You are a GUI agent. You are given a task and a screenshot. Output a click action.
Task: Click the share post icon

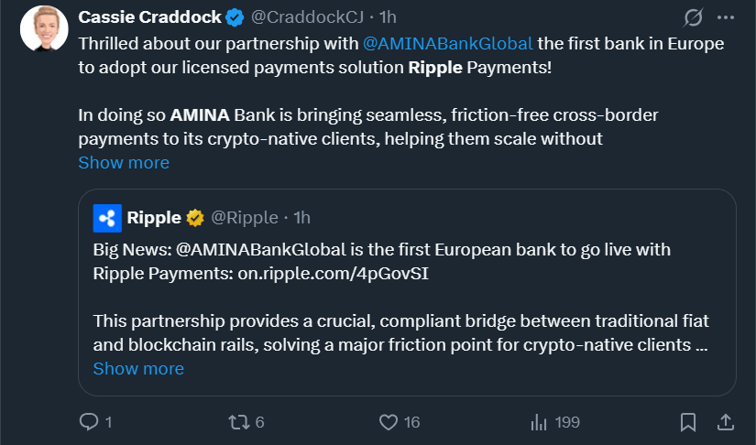coord(724,422)
